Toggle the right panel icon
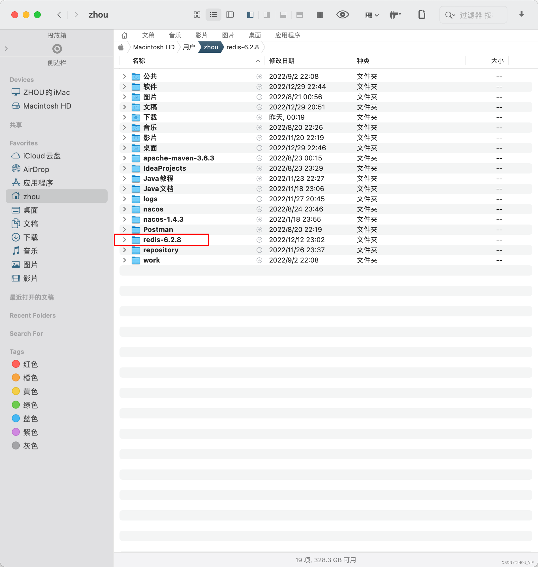This screenshot has width=538, height=567. (x=267, y=15)
